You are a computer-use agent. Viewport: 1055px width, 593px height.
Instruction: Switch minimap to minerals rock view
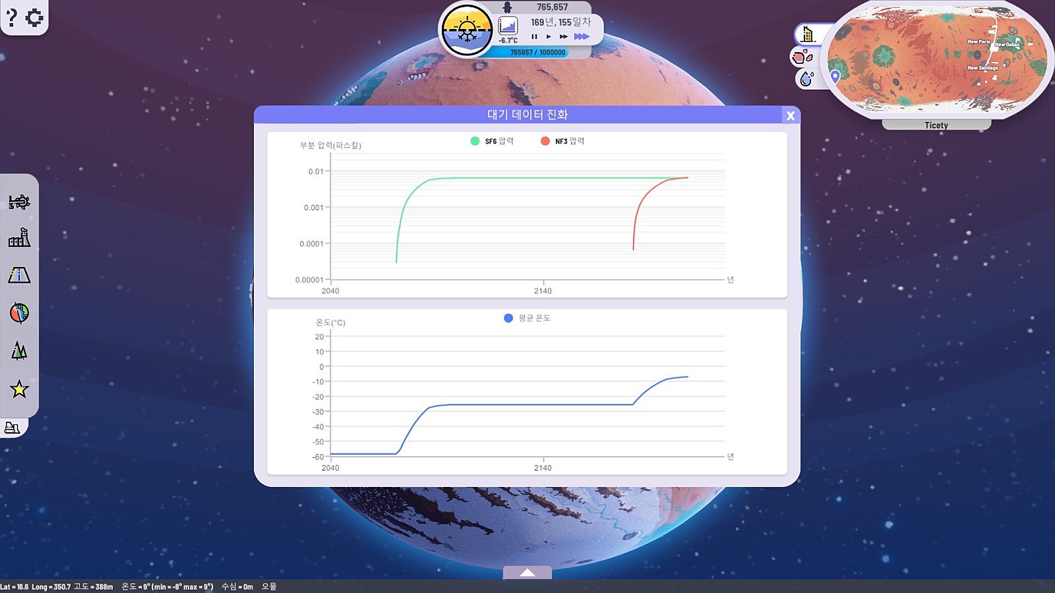point(802,57)
